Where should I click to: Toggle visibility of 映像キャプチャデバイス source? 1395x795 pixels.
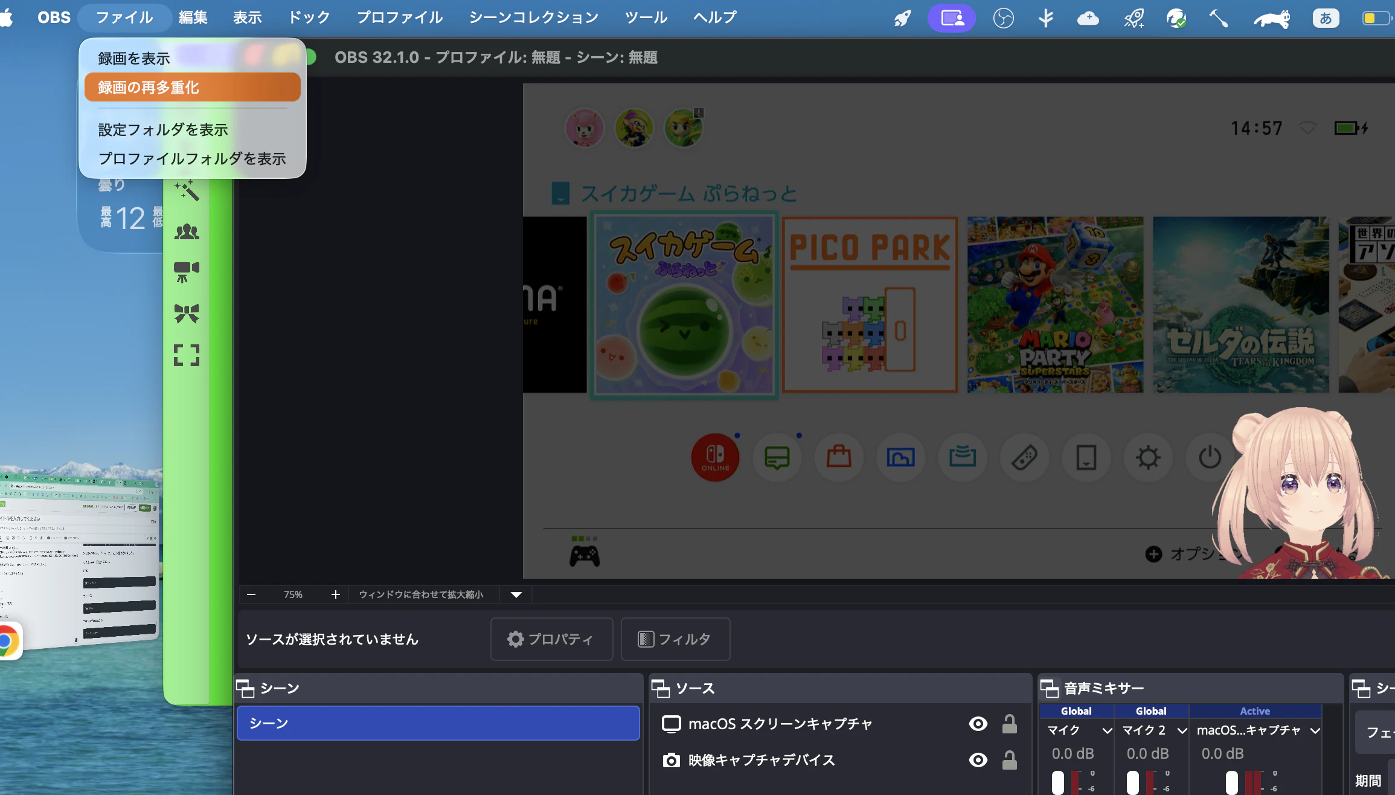tap(978, 760)
